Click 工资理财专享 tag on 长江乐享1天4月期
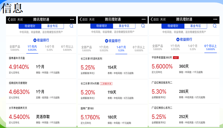 point(106,84)
